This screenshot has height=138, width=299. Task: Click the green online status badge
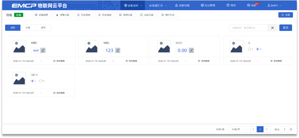click(19, 15)
